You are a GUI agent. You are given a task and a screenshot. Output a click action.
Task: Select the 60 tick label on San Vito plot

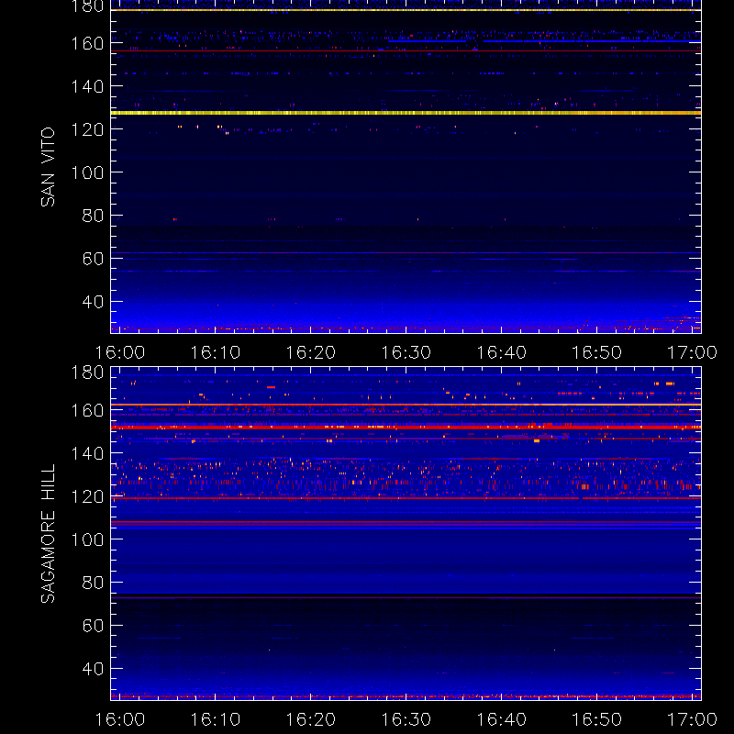(93, 259)
